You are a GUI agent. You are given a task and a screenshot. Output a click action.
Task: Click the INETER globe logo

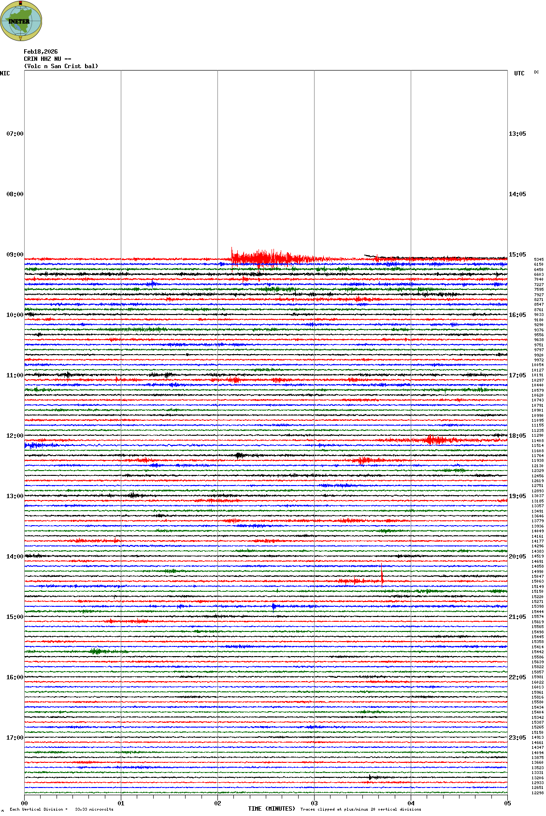(x=21, y=21)
